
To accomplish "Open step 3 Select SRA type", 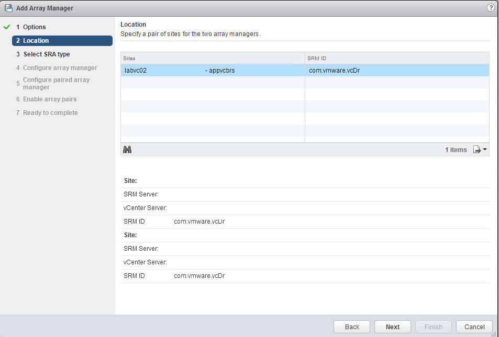I will point(46,54).
